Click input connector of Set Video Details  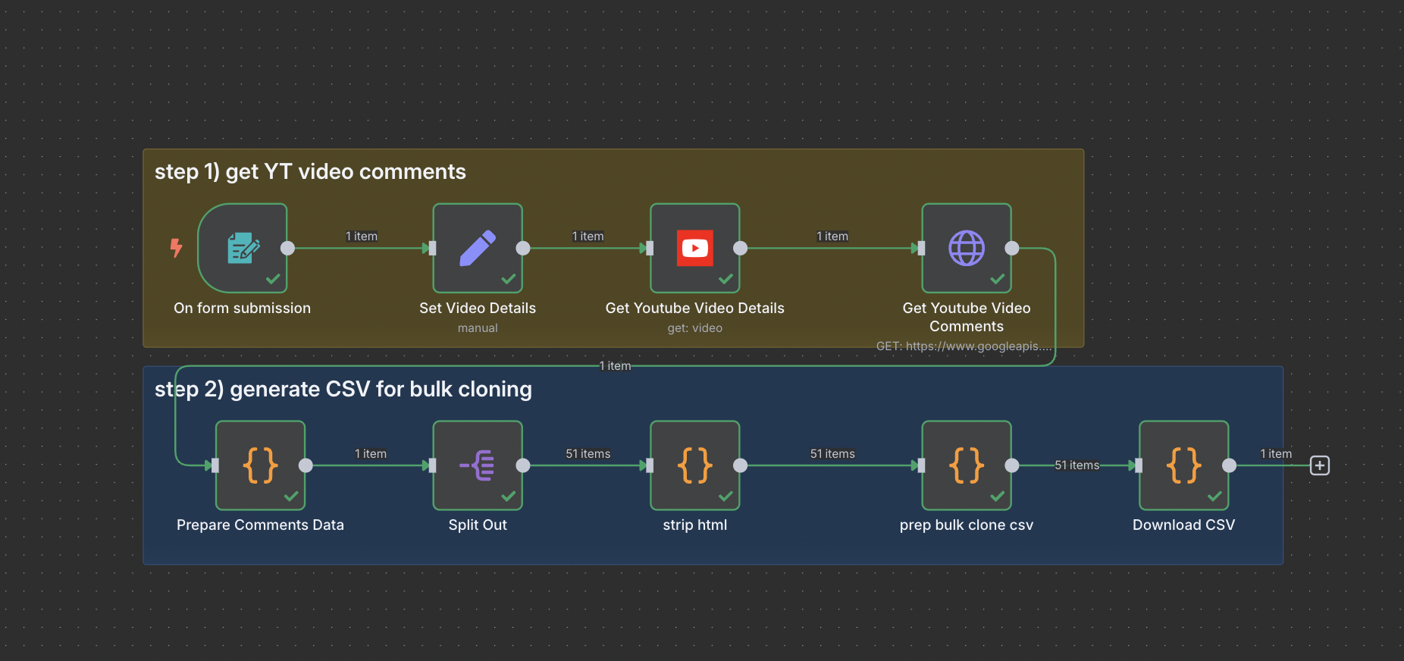pyautogui.click(x=432, y=248)
